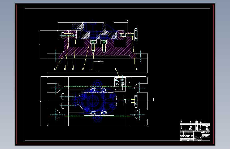Select balloon number 3 under the leader
230x149 pixels.
pos(73,69)
